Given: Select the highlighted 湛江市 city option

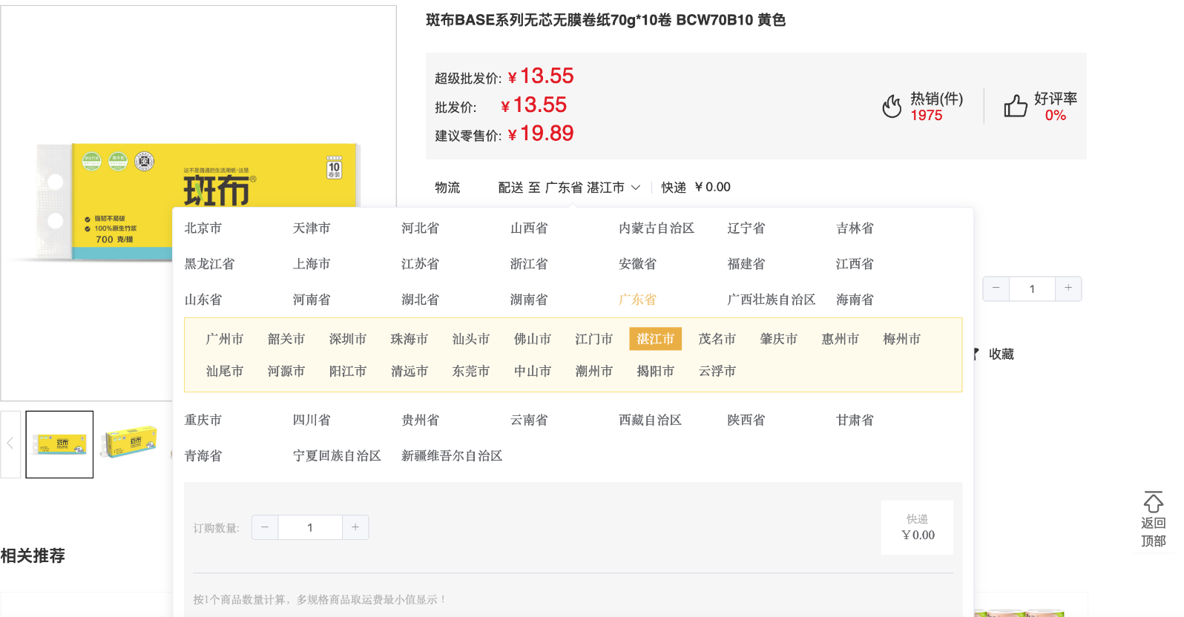Looking at the screenshot, I should (x=655, y=339).
